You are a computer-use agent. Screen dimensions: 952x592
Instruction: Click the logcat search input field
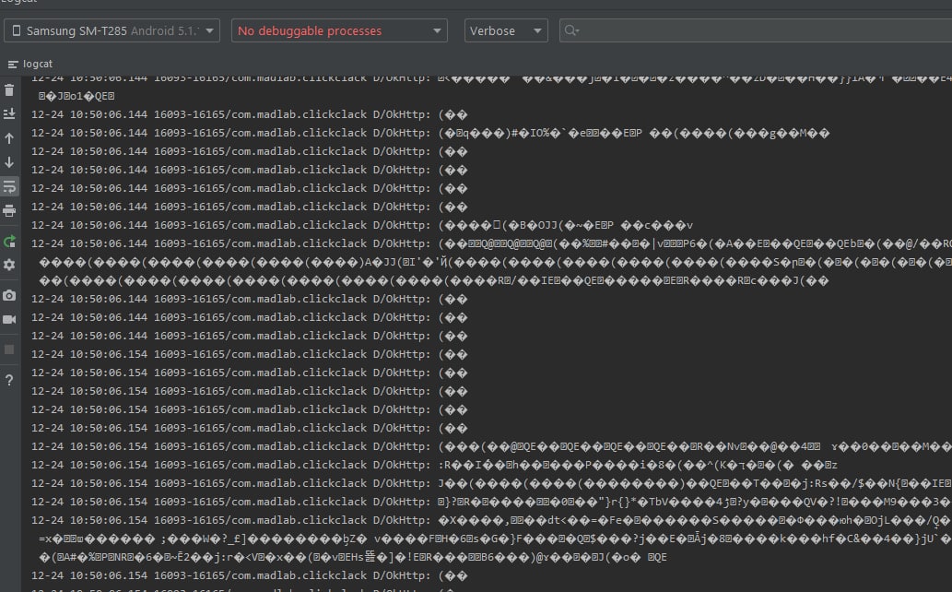point(756,30)
